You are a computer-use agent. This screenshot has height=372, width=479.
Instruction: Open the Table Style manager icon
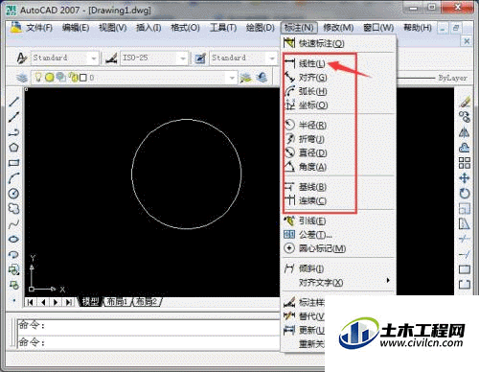(x=200, y=58)
